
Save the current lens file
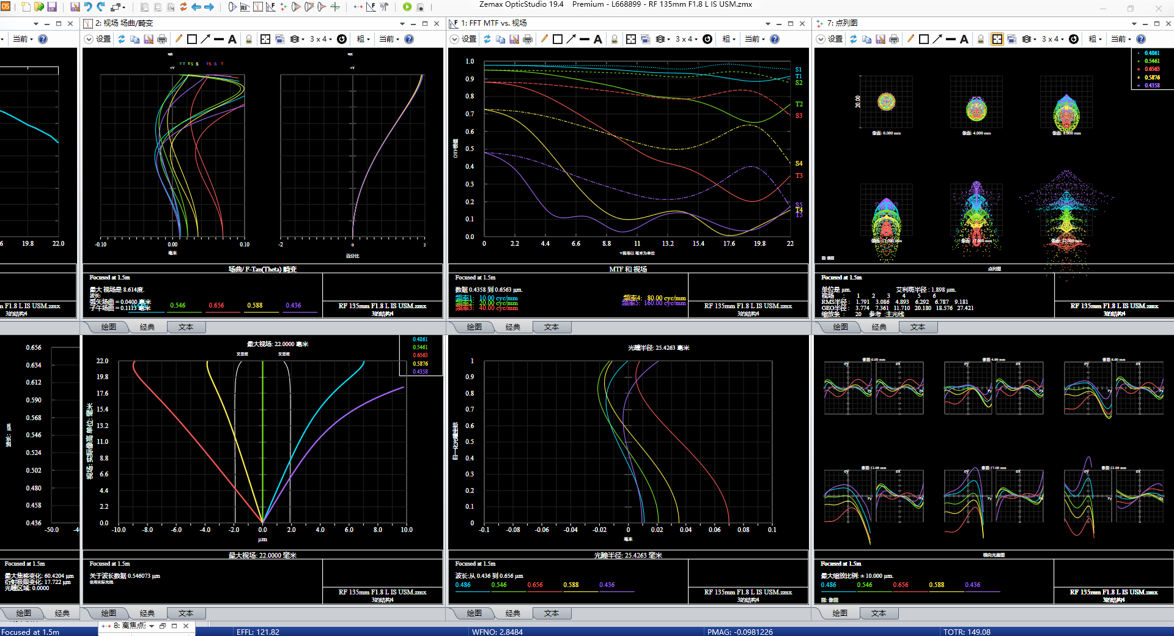click(52, 7)
